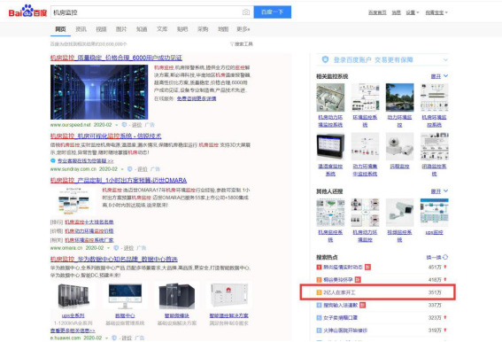Switch to 地图 tab
502x342 pixels.
223,29
